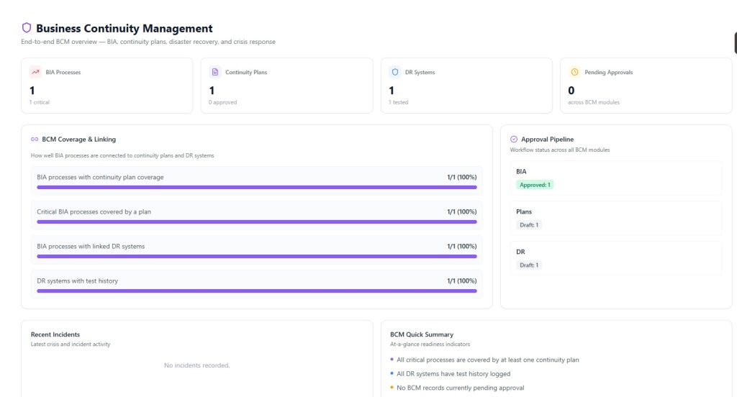Select the BIA processes with linked DR systems row
Image resolution: width=737 pixels, height=397 pixels.
point(257,250)
